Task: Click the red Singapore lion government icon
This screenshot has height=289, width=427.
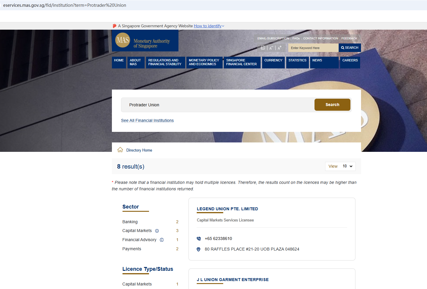Action: 115,26
